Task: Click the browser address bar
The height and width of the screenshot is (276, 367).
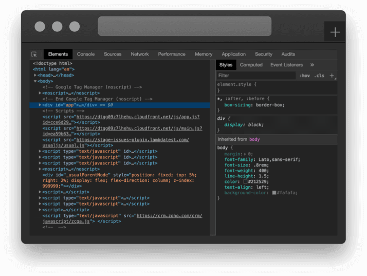Action: [185, 26]
